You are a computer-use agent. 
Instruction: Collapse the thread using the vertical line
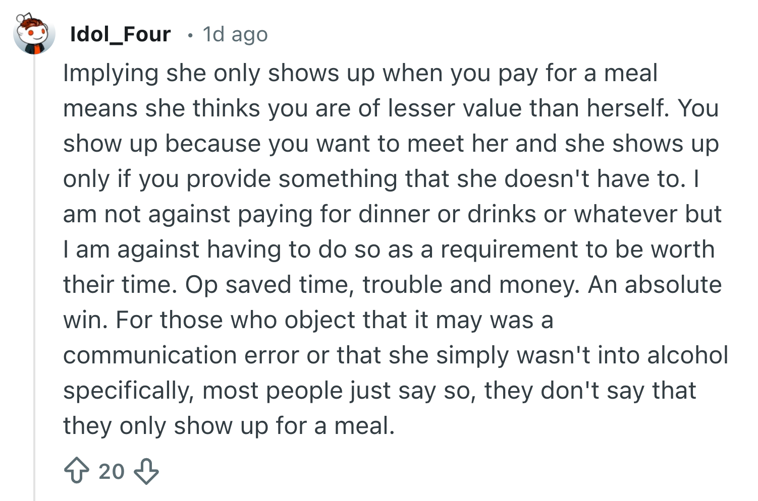coord(34,277)
